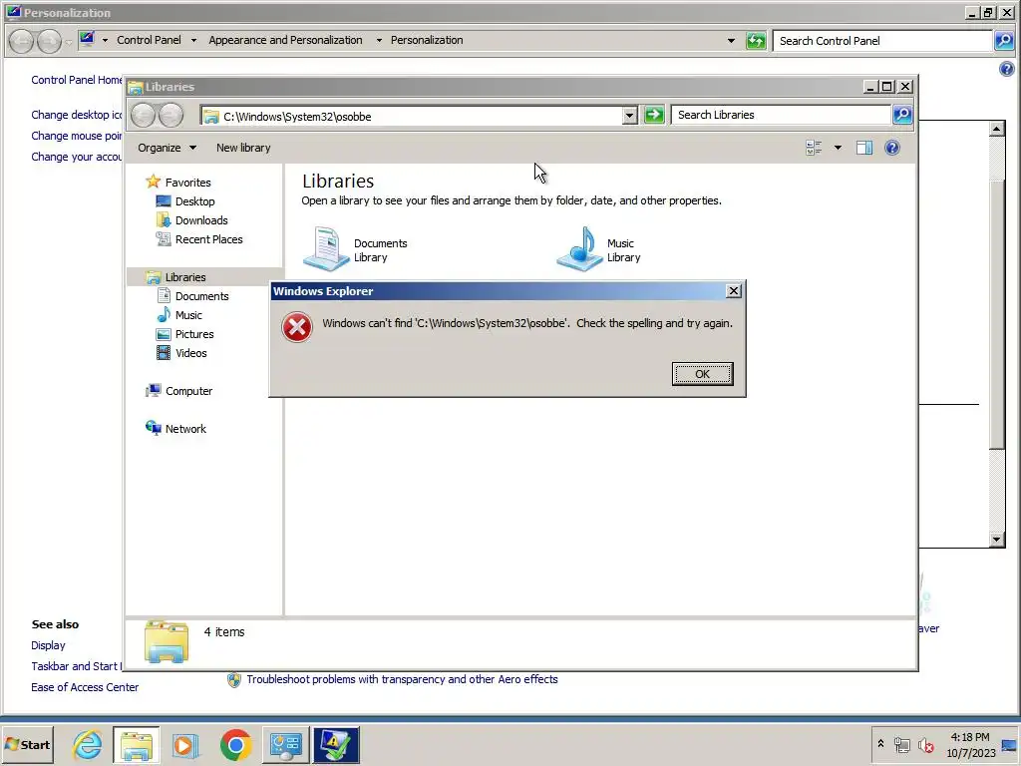Click Search Control Panel magnifier icon
The image size is (1021, 766).
[x=1004, y=40]
